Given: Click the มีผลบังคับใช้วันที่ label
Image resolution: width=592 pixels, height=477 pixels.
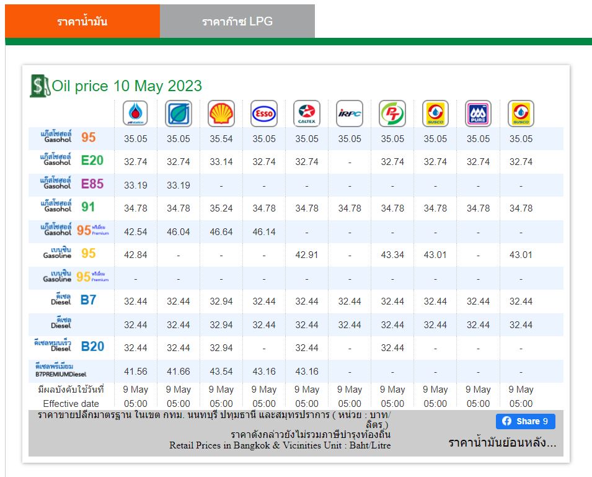Looking at the screenshot, I should [x=71, y=389].
